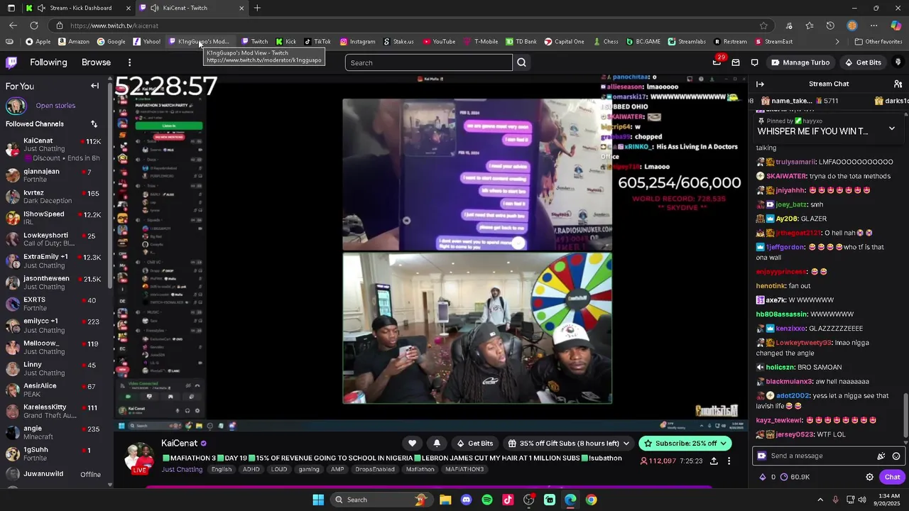The image size is (909, 511).
Task: Open KaiCenat's live avatar thumbnail
Action: coord(139,458)
